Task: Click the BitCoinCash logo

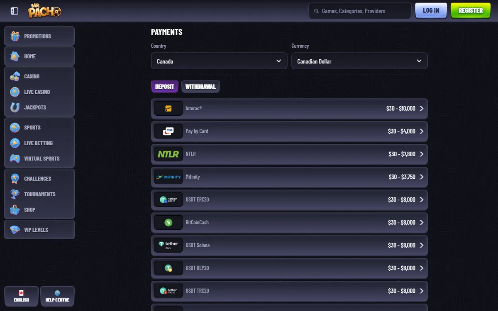Action: pyautogui.click(x=168, y=222)
